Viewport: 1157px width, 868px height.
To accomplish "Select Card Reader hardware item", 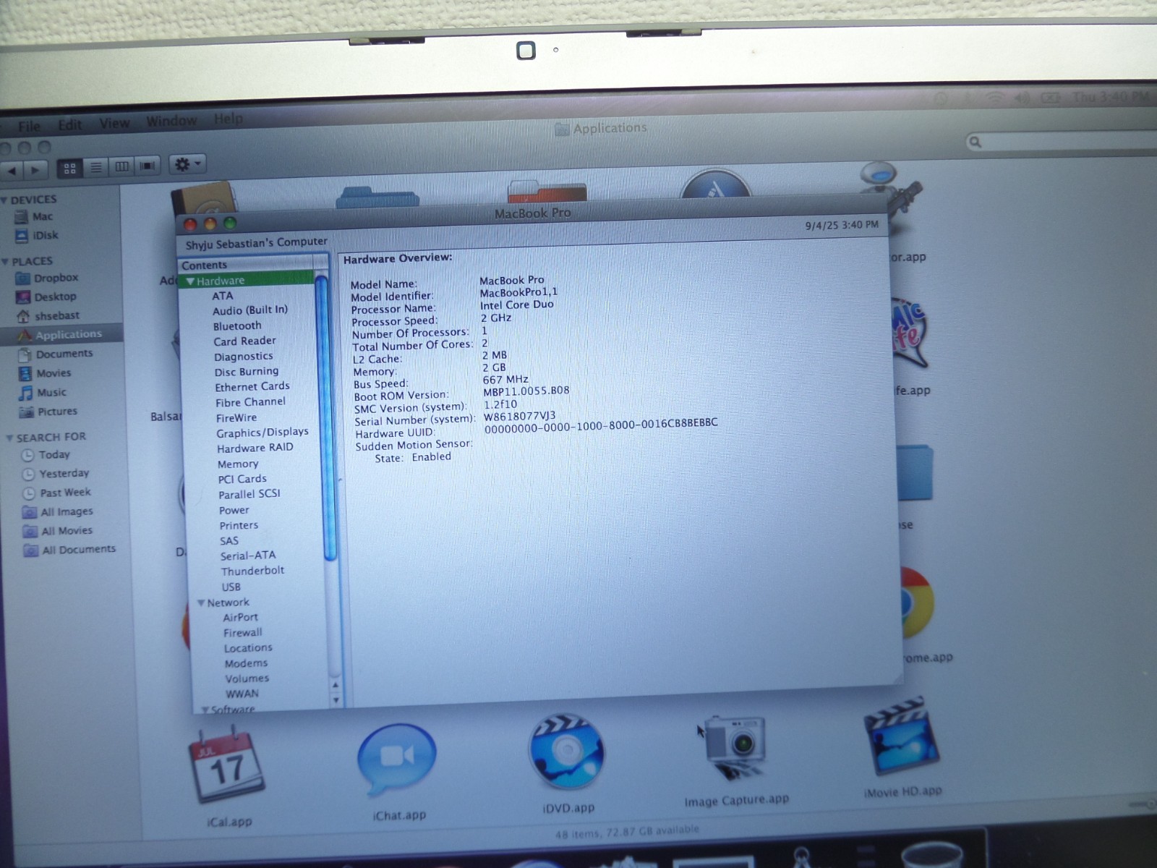I will coord(244,341).
